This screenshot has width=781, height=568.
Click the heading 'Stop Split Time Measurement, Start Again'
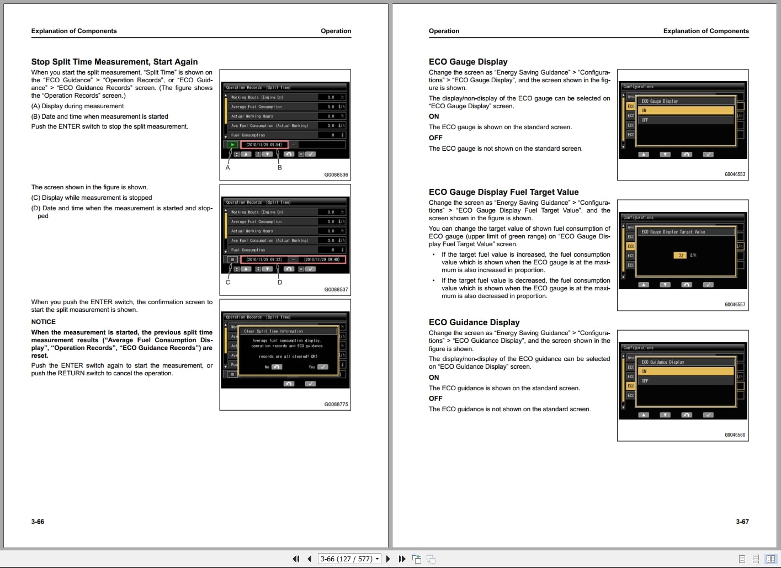[x=114, y=62]
